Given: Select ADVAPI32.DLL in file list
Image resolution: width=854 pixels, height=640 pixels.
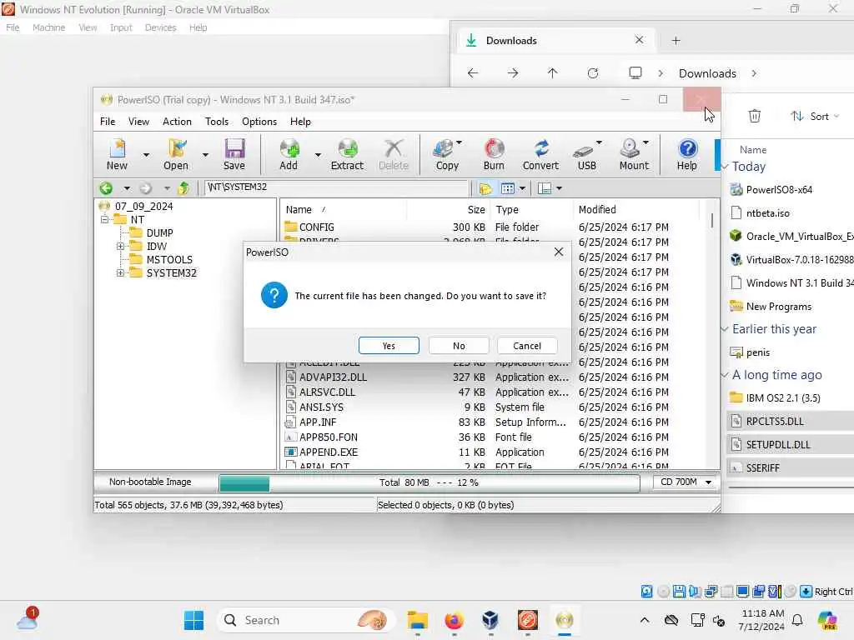Looking at the screenshot, I should tap(333, 377).
